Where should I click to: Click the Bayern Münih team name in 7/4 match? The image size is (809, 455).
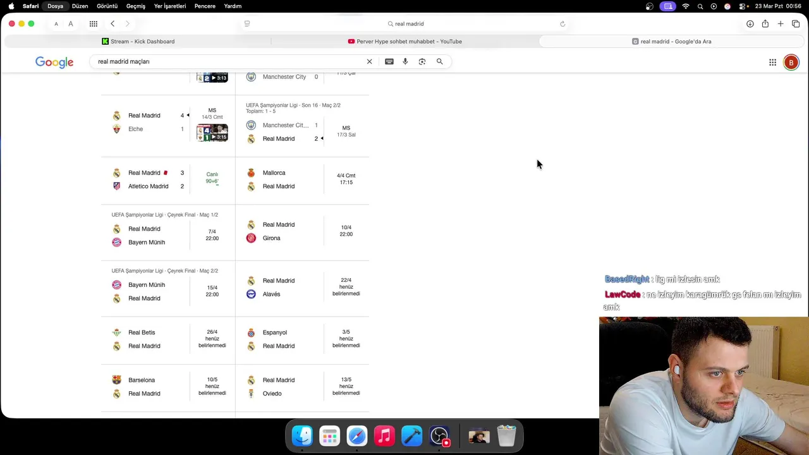tap(147, 243)
